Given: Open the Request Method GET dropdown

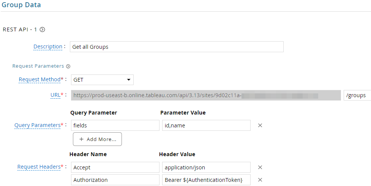Looking at the screenshot, I should tap(102, 80).
